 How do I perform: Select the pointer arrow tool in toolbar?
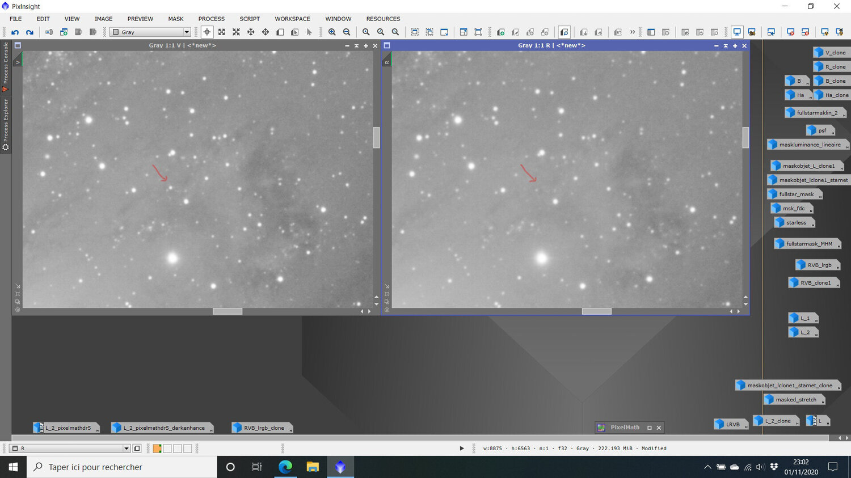click(x=309, y=32)
